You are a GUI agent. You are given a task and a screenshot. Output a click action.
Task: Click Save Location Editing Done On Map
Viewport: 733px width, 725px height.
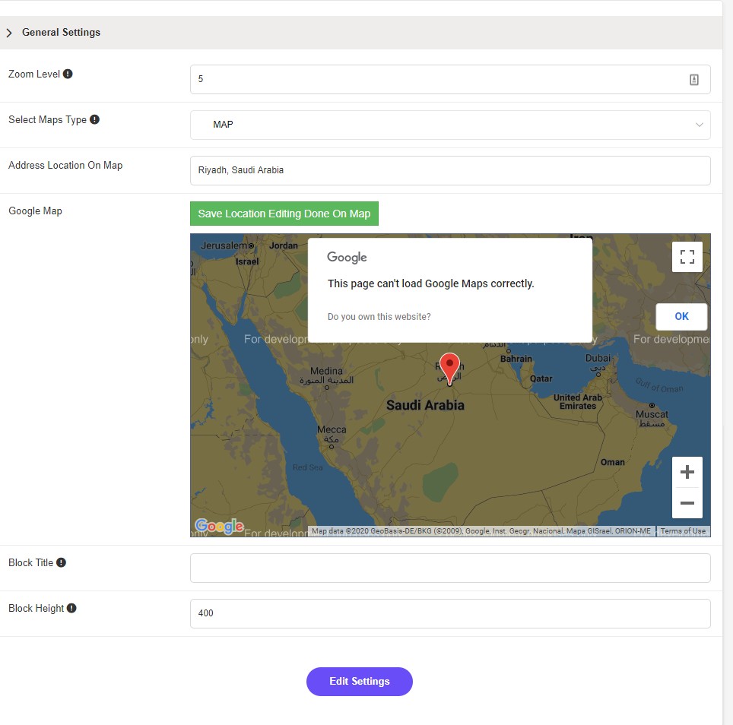click(284, 214)
